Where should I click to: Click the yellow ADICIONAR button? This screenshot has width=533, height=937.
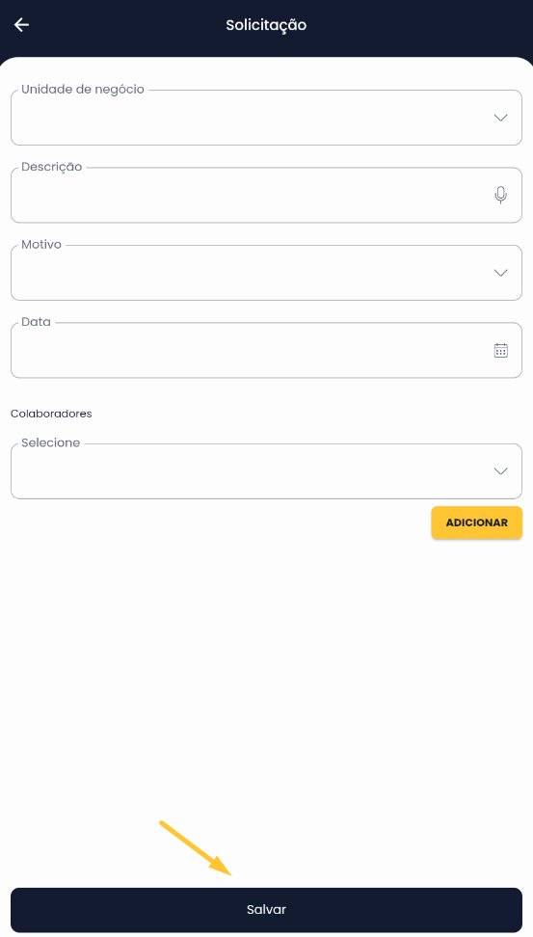coord(477,522)
